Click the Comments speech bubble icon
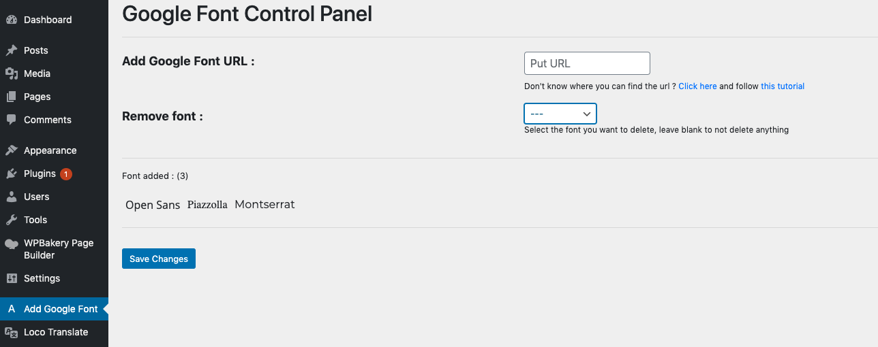This screenshot has height=347, width=878. (11, 120)
